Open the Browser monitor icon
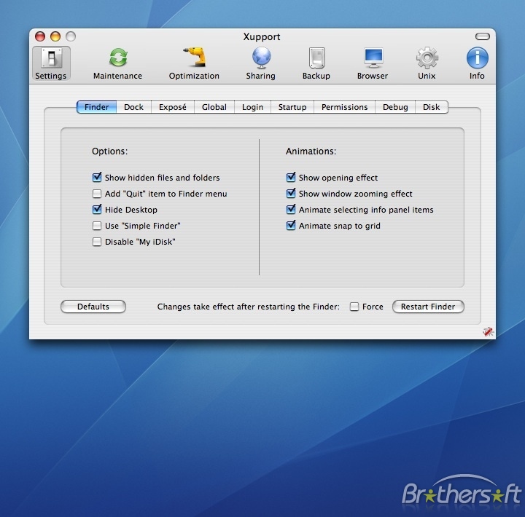The width and height of the screenshot is (525, 517). tap(373, 58)
